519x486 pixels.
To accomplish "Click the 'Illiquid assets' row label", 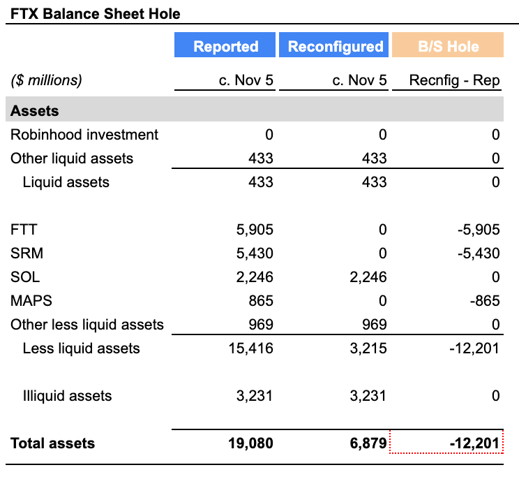I will coord(67,396).
